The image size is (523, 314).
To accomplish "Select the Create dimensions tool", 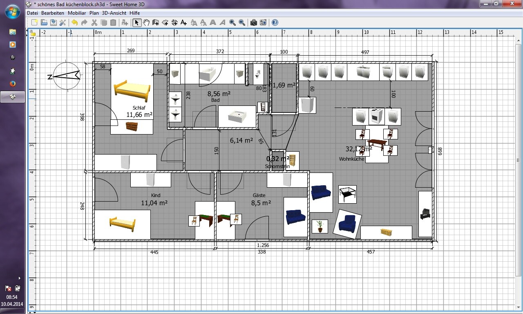I will coord(174,22).
